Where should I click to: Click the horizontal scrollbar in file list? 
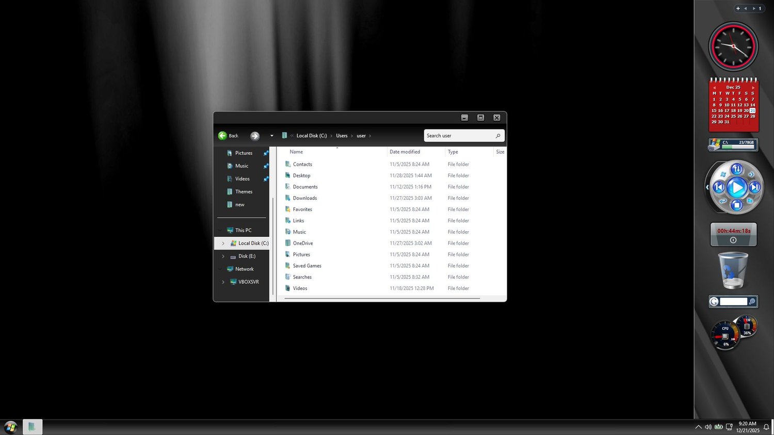pos(383,298)
